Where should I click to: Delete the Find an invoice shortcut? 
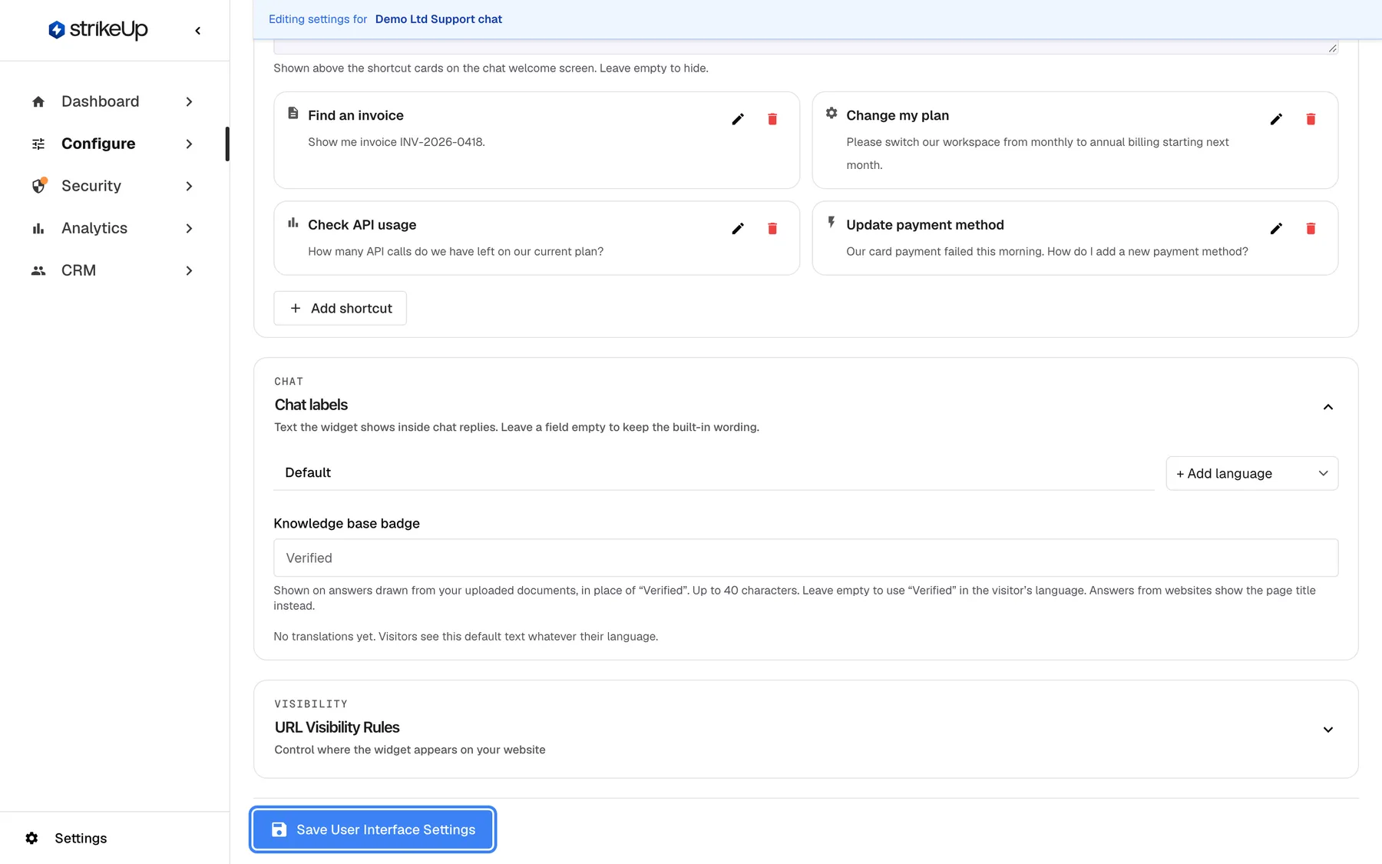772,119
